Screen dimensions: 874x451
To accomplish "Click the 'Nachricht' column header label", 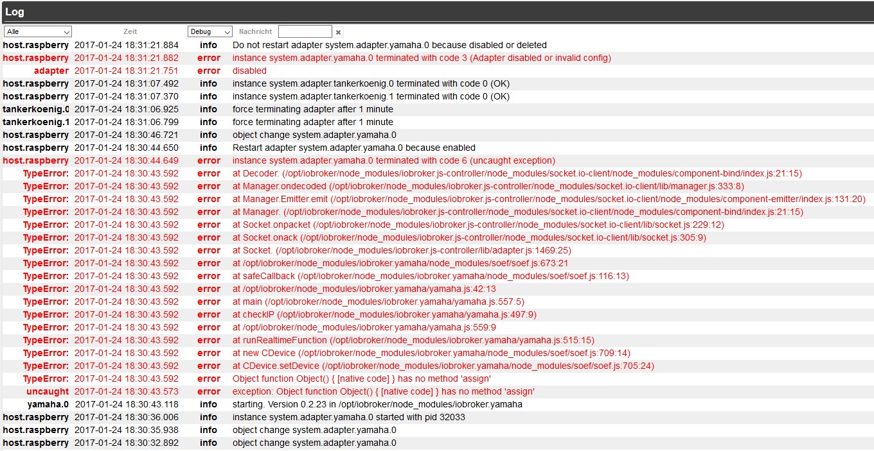I will tap(255, 31).
